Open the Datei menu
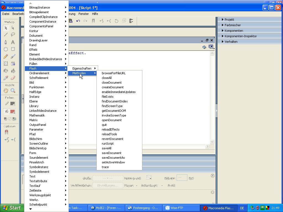The height and width of the screenshot is (212, 283). click(x=6, y=14)
